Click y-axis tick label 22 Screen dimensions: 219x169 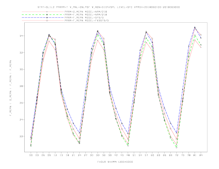pos(21,136)
